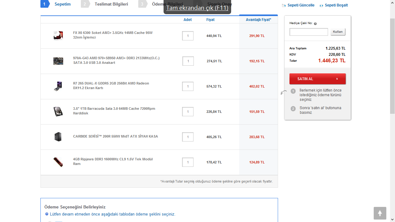
Task: Click the Tam ekrandan çık (F11) overlay
Action: [197, 8]
